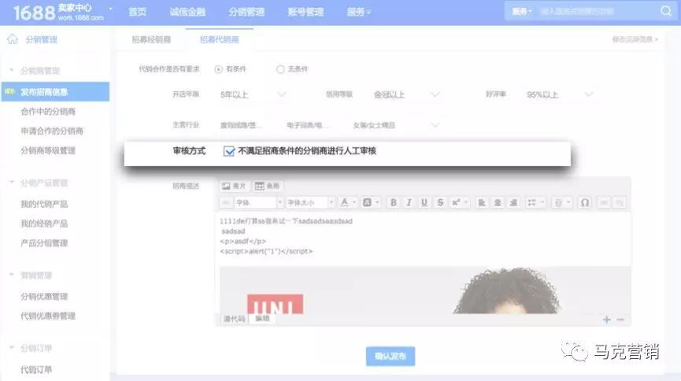Insert a picture with the 图片 button
Image resolution: width=681 pixels, height=381 pixels.
234,186
